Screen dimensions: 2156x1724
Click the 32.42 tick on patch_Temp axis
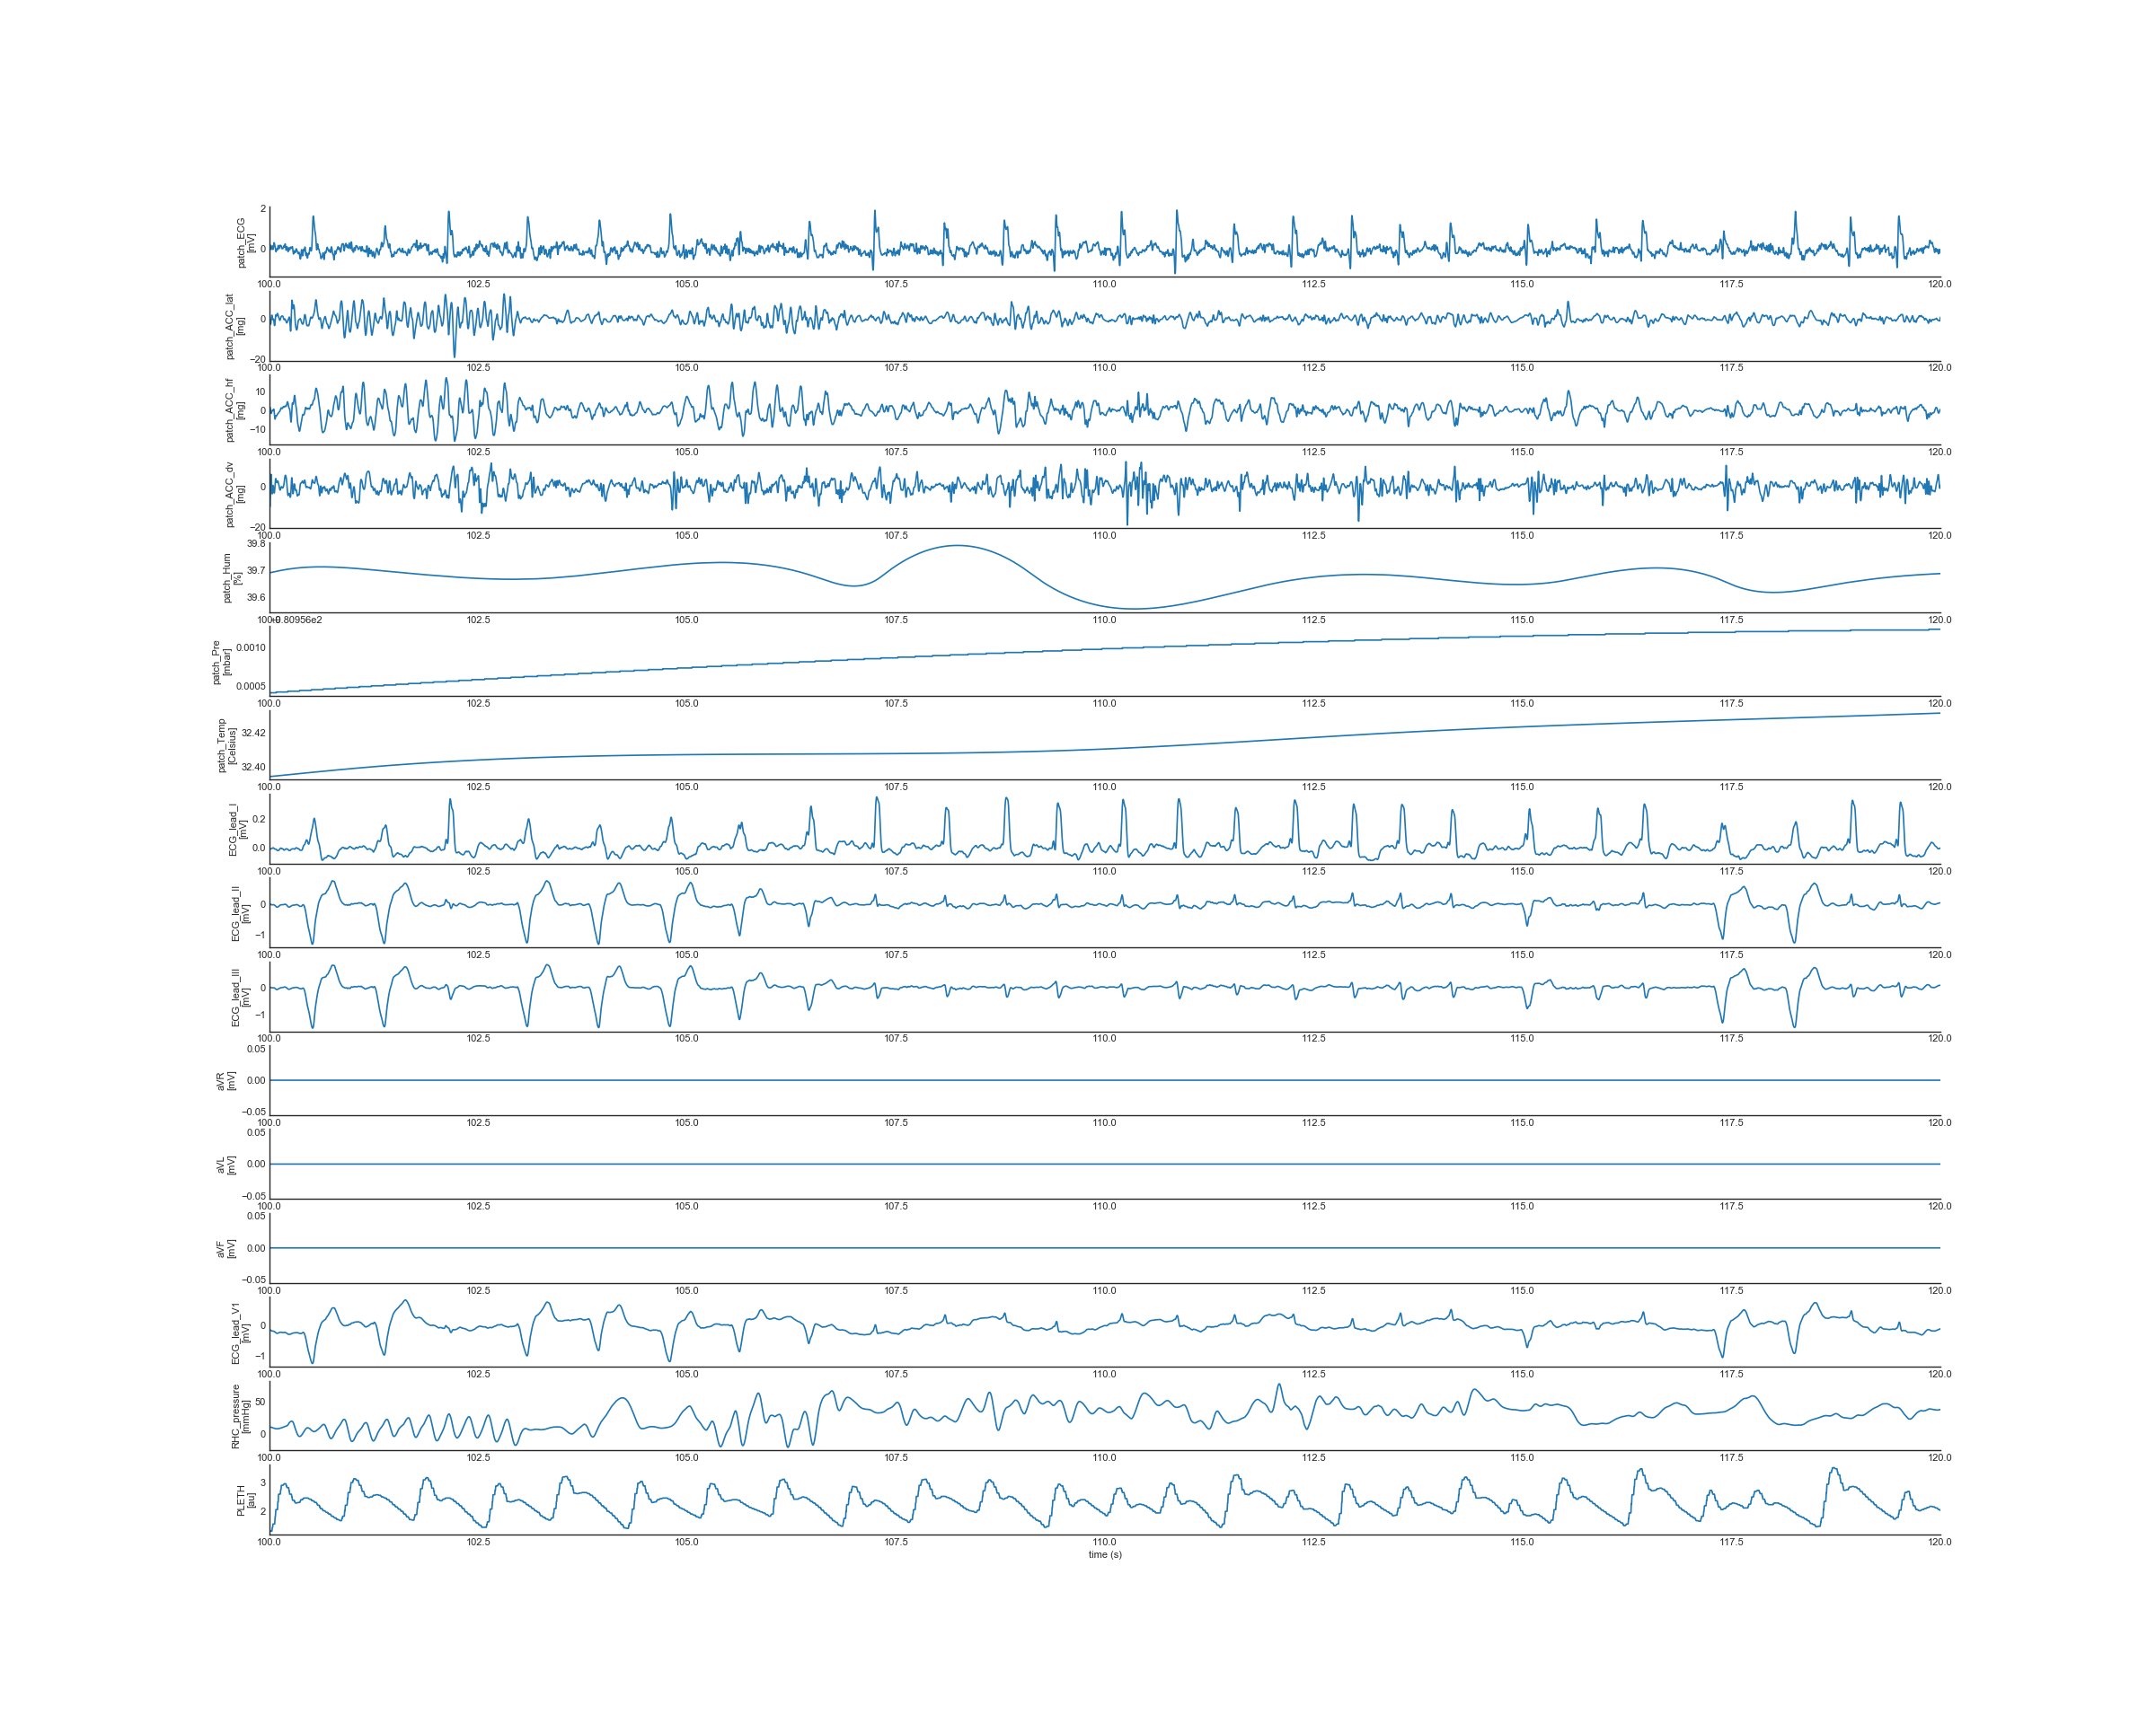(x=253, y=733)
